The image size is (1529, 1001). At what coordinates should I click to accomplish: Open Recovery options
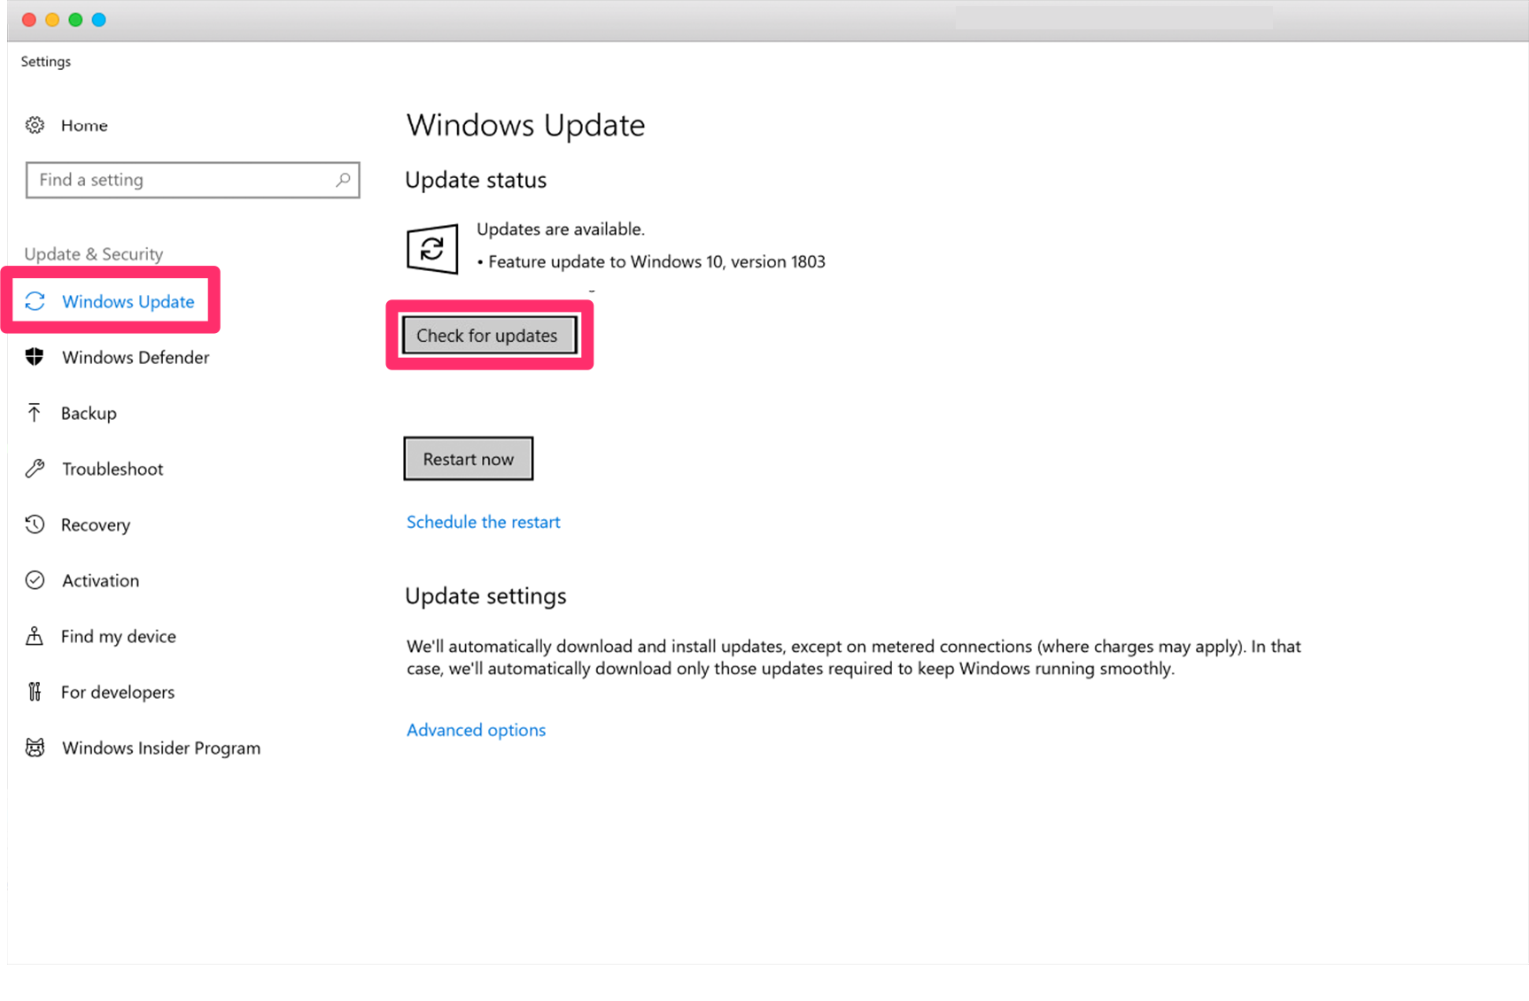96,524
